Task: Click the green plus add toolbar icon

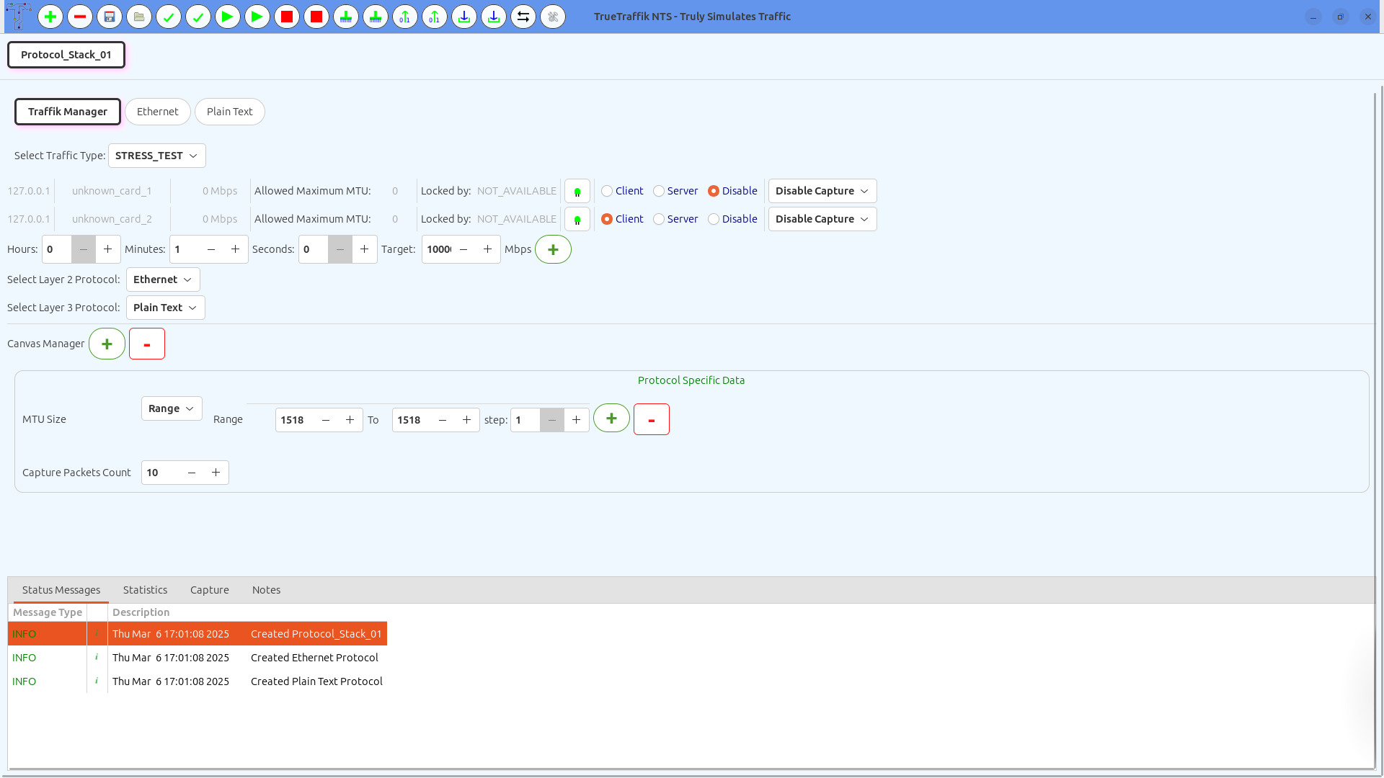Action: click(50, 17)
